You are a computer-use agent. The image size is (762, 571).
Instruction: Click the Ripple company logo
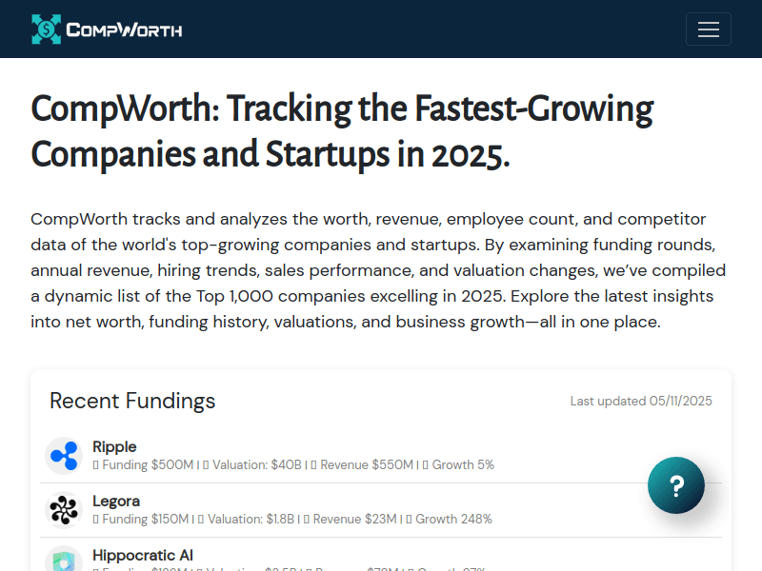pos(64,456)
